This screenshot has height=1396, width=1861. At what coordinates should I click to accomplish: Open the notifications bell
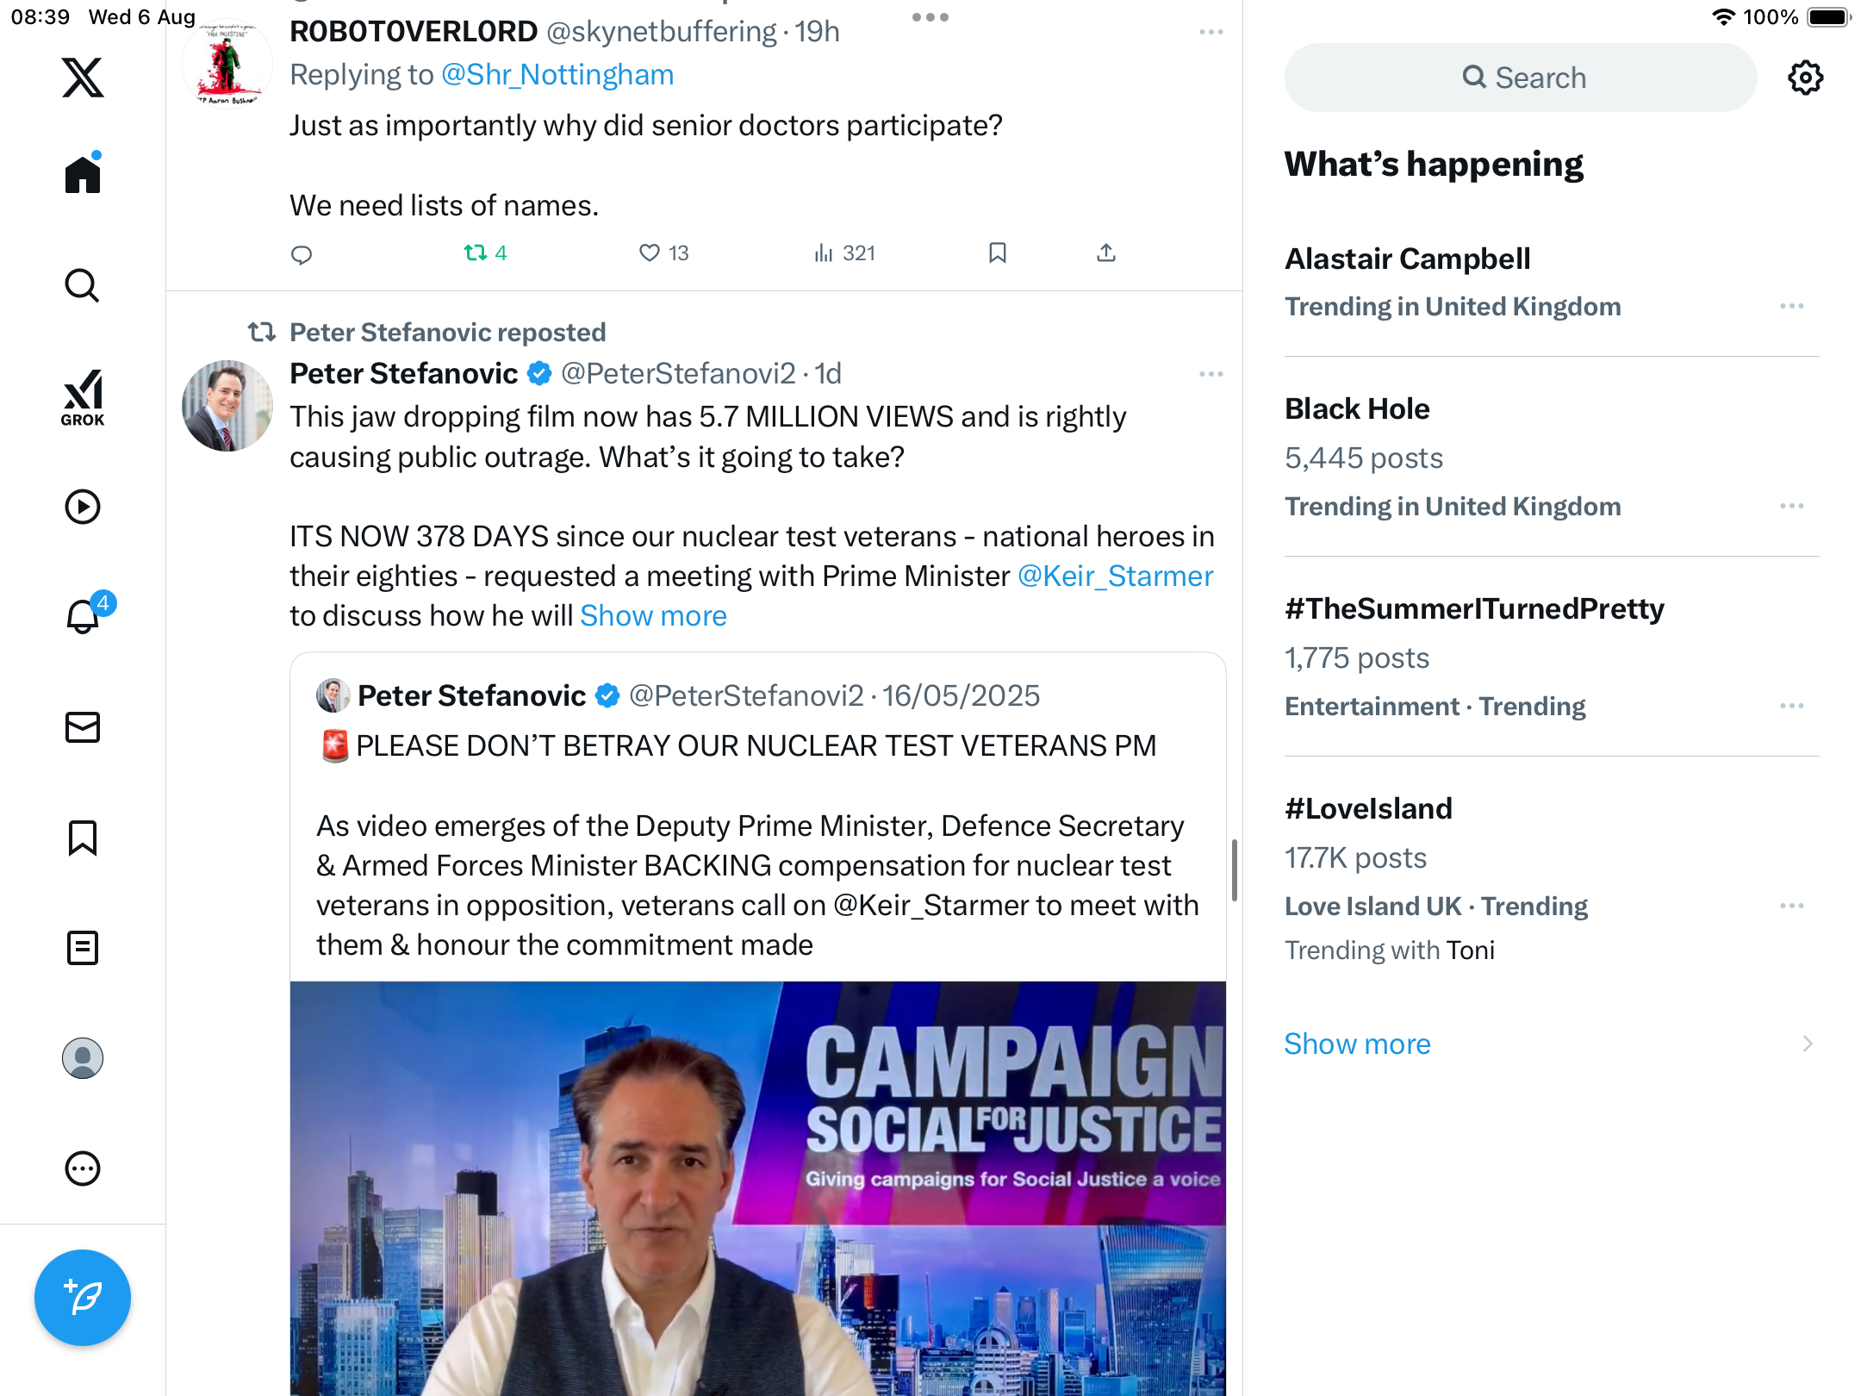[84, 615]
